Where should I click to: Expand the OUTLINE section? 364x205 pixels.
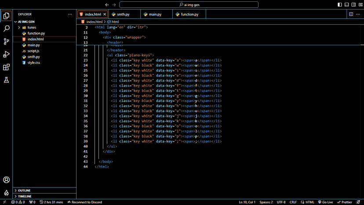(x=24, y=190)
